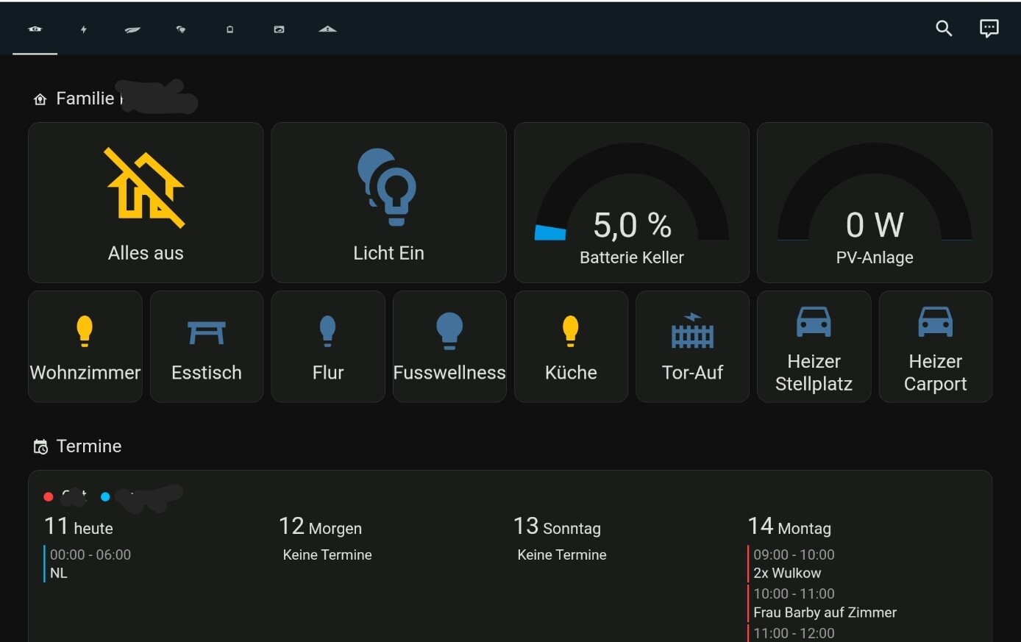Select the 12 Morgen day heading
1021x642 pixels.
(x=320, y=527)
